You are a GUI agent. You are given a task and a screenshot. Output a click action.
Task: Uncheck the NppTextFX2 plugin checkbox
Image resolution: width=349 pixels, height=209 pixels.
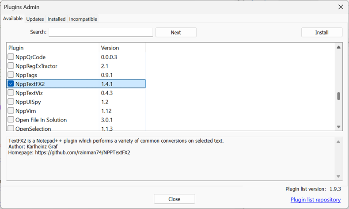11,84
